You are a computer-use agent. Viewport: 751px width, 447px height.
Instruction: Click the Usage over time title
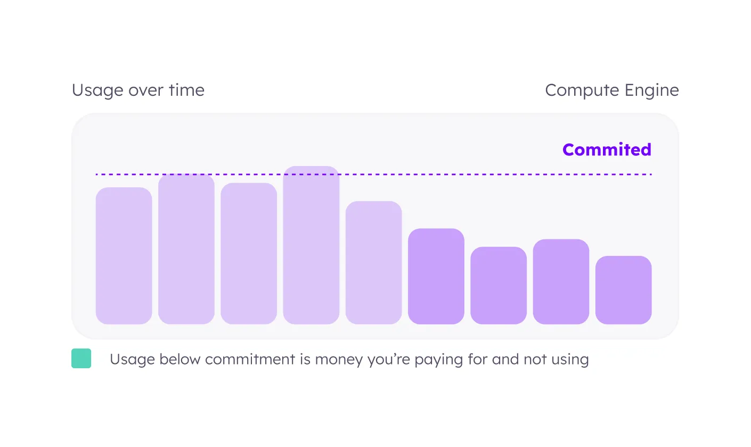coord(138,90)
